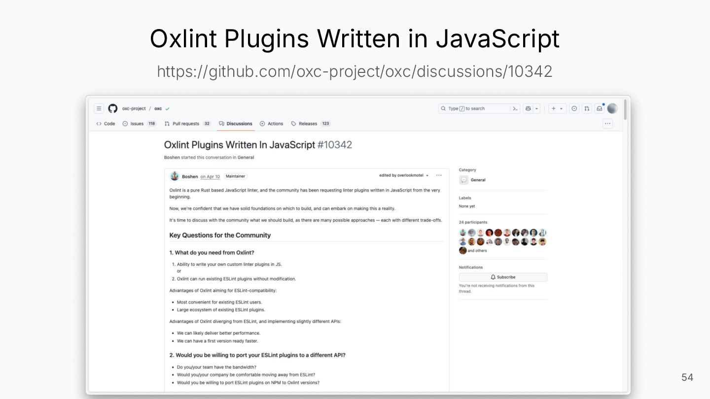This screenshot has width=710, height=399.
Task: Open the create new plus dropdown
Action: pyautogui.click(x=557, y=108)
